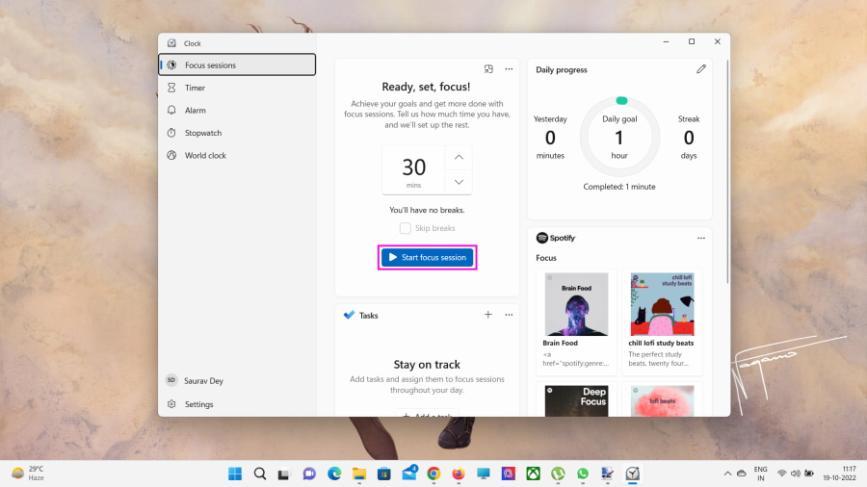Enable the Skip breaks checkbox
Screen dimensions: 867x487
pyautogui.click(x=406, y=228)
